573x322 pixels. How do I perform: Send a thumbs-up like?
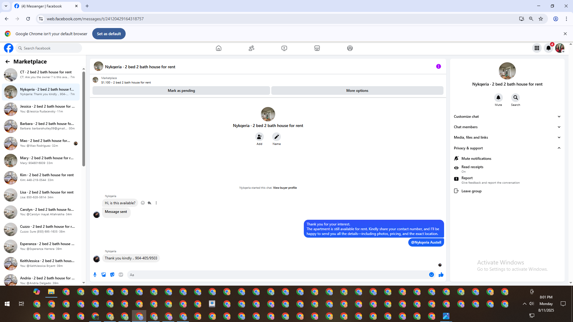[x=441, y=275]
